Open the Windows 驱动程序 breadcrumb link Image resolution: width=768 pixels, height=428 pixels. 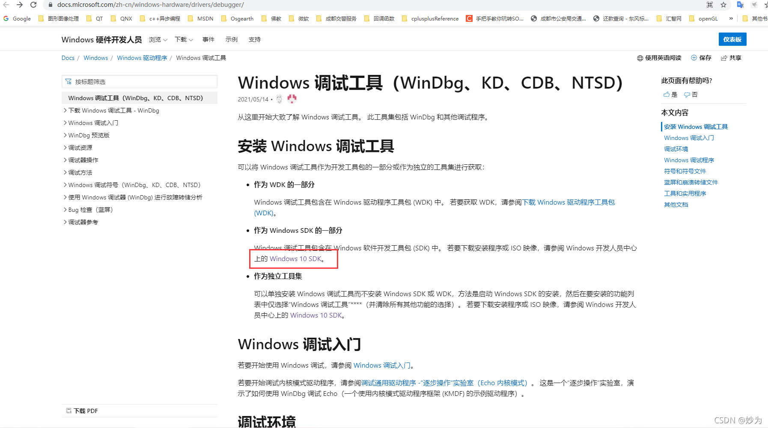click(142, 58)
